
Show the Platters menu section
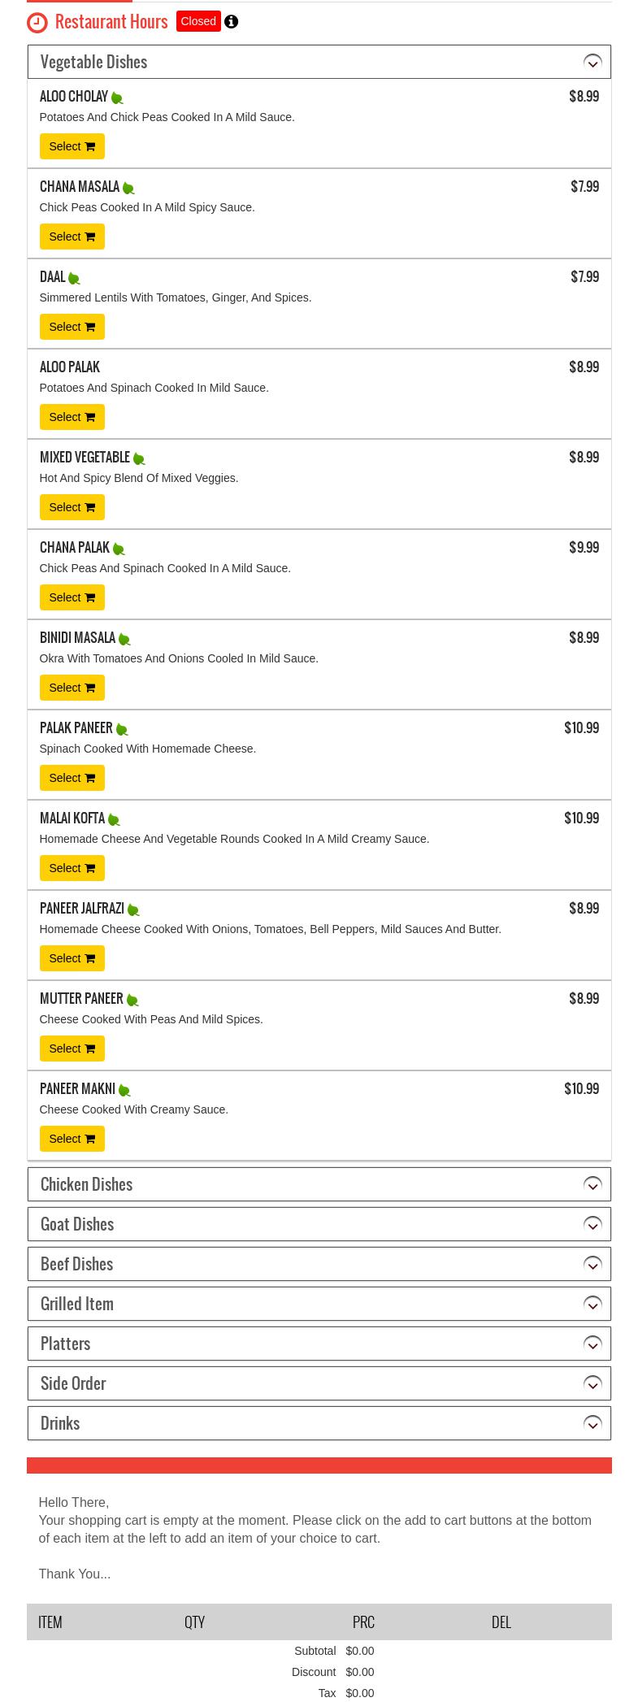click(x=592, y=1344)
